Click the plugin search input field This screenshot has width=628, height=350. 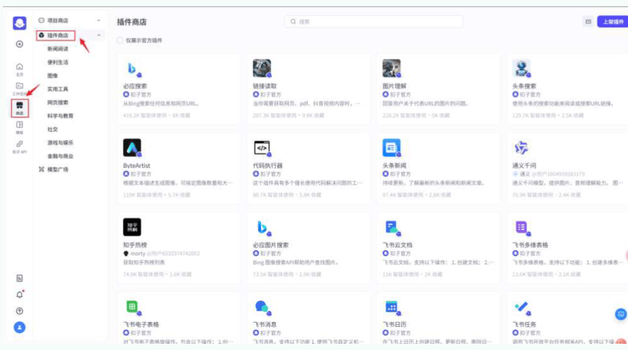(373, 21)
